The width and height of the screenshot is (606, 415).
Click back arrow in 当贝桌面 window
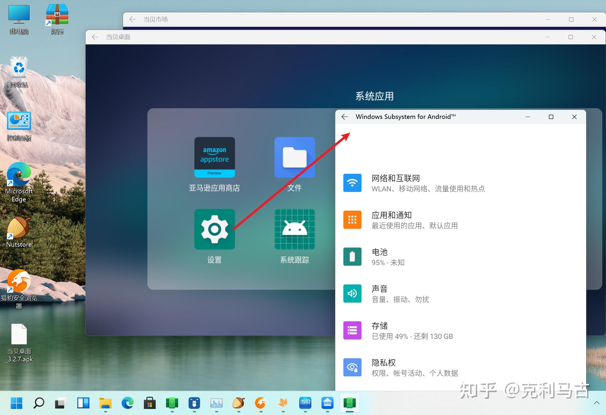(95, 37)
